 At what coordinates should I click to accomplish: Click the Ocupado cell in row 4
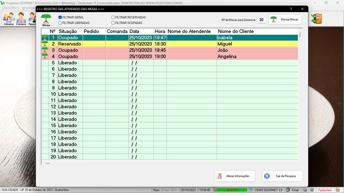(70, 56)
